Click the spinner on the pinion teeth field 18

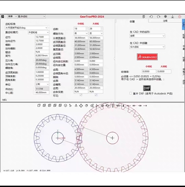pos(87,29)
